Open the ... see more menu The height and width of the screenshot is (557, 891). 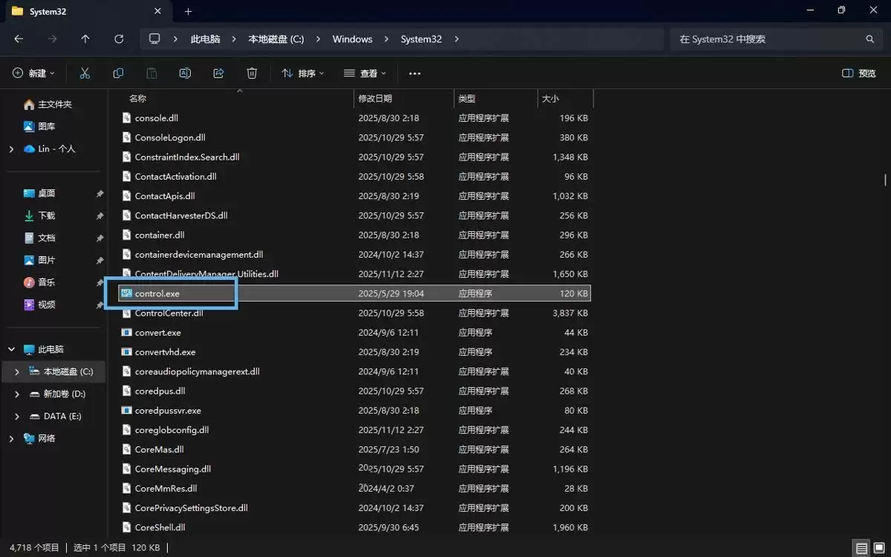tap(414, 73)
